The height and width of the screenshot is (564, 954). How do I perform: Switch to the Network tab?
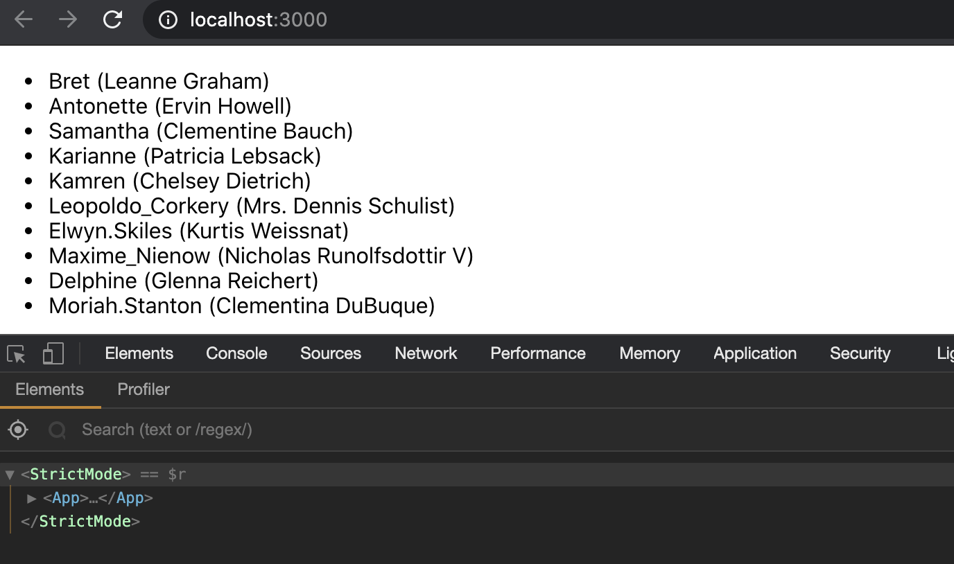pyautogui.click(x=426, y=353)
